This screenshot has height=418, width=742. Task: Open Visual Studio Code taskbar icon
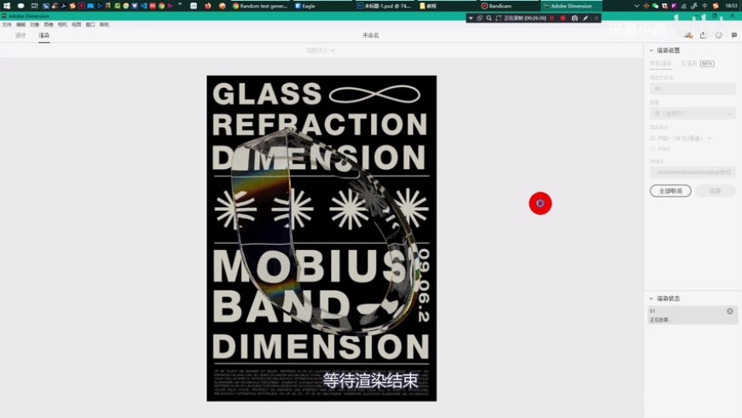click(144, 6)
